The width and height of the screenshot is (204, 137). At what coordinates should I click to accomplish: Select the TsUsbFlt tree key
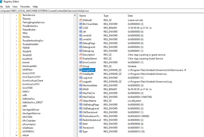click(27, 52)
